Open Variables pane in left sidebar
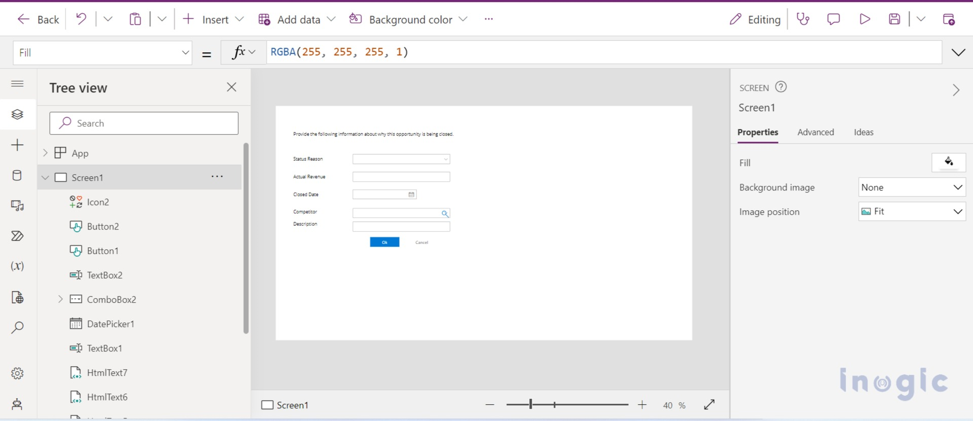 [17, 266]
